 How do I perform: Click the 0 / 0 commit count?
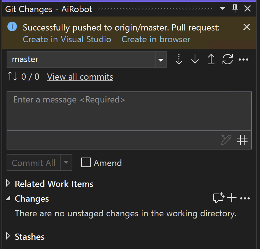tap(30, 77)
